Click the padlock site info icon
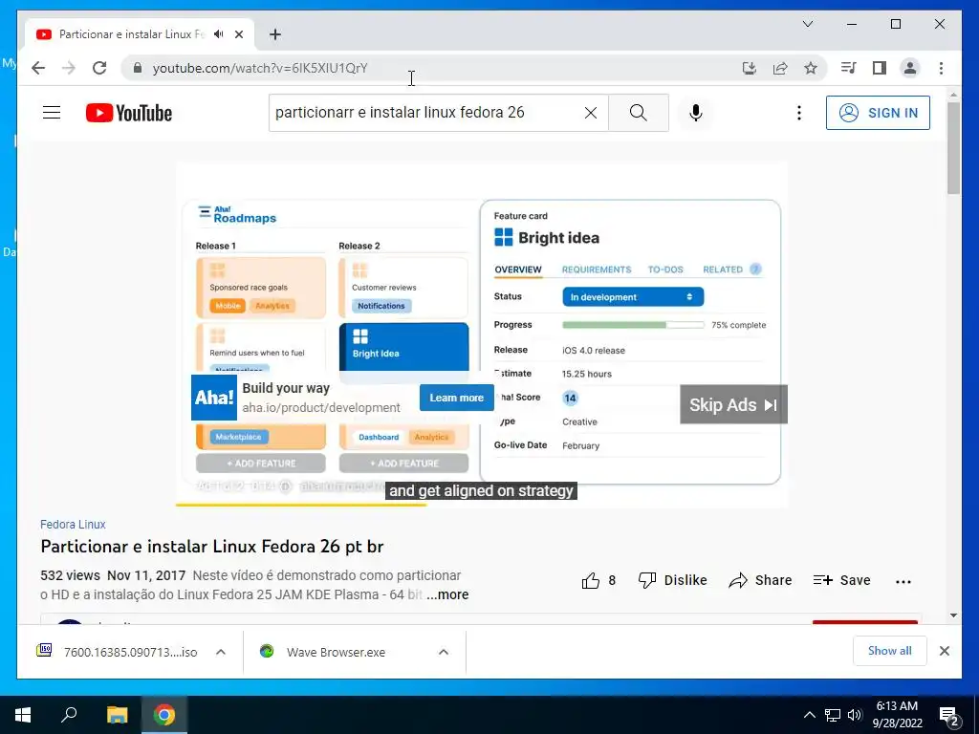The width and height of the screenshot is (979, 734). tap(138, 68)
